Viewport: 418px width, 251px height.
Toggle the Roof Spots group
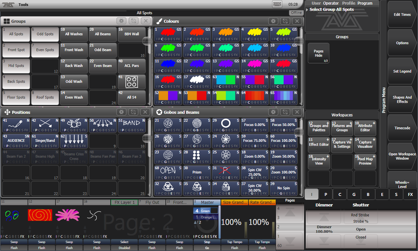(x=45, y=98)
